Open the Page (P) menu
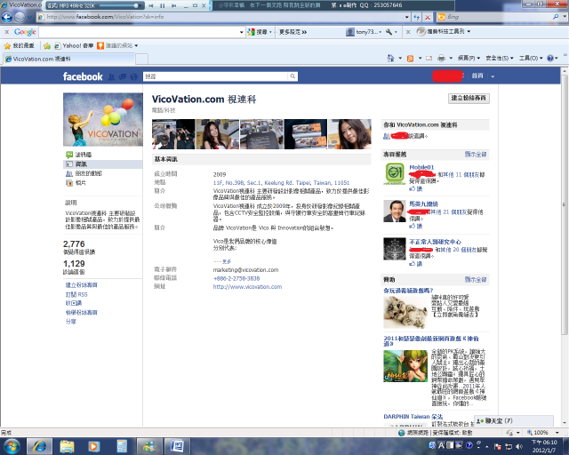This screenshot has width=569, height=455. (469, 58)
